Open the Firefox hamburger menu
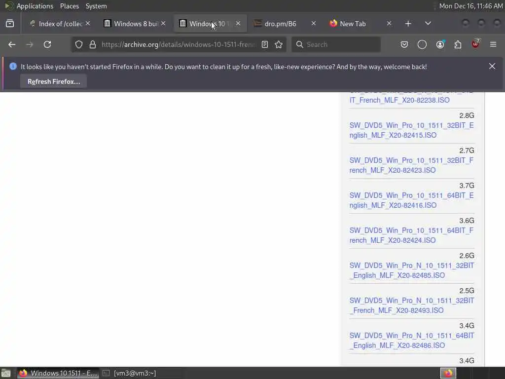 tap(493, 44)
